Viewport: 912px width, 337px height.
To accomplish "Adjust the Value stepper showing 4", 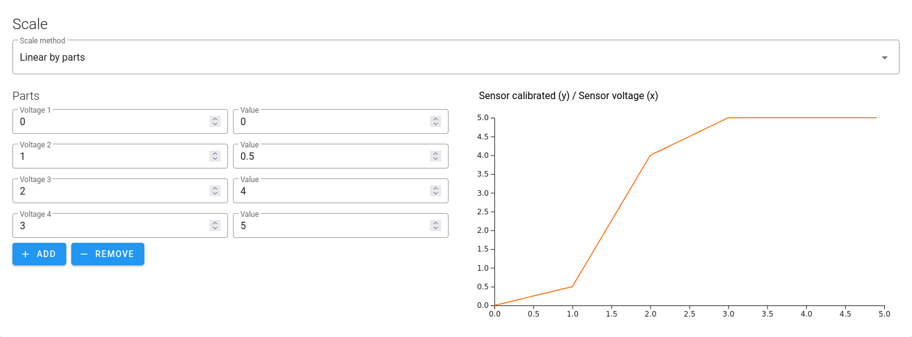I will [x=435, y=191].
